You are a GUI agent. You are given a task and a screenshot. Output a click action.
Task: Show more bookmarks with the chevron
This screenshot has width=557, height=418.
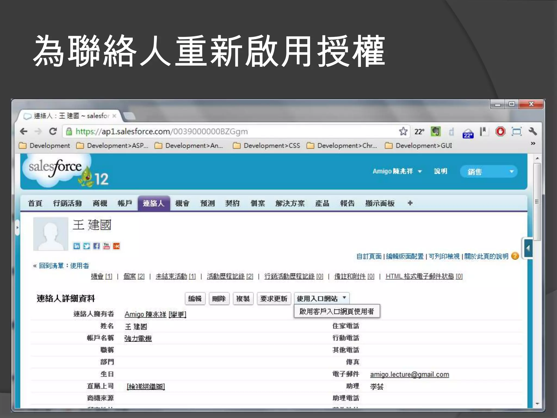533,143
